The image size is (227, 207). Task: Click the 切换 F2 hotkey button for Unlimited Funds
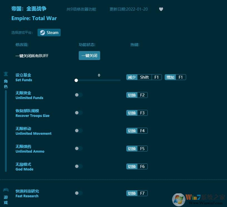pyautogui.click(x=137, y=95)
